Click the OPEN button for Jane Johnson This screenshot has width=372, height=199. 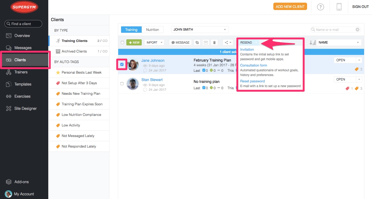345,60
